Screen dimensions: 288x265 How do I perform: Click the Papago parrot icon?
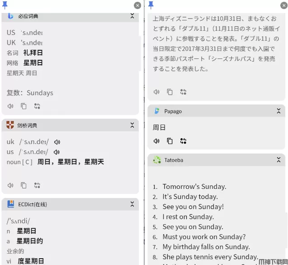(157, 111)
